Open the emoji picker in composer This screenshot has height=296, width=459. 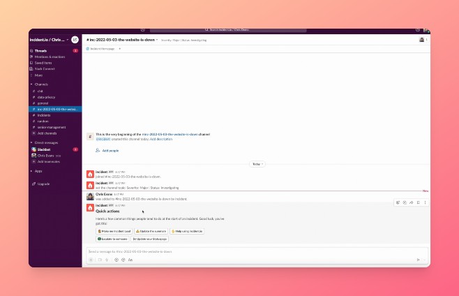pos(116,260)
